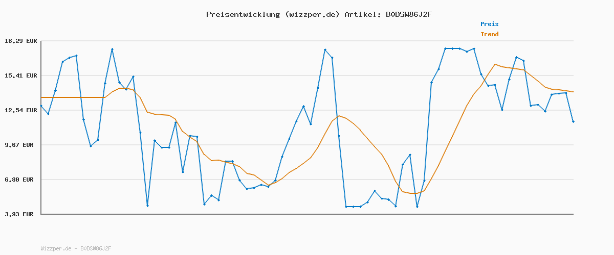
Task: Click the 9.67 EUR axis label
Action: click(21, 145)
